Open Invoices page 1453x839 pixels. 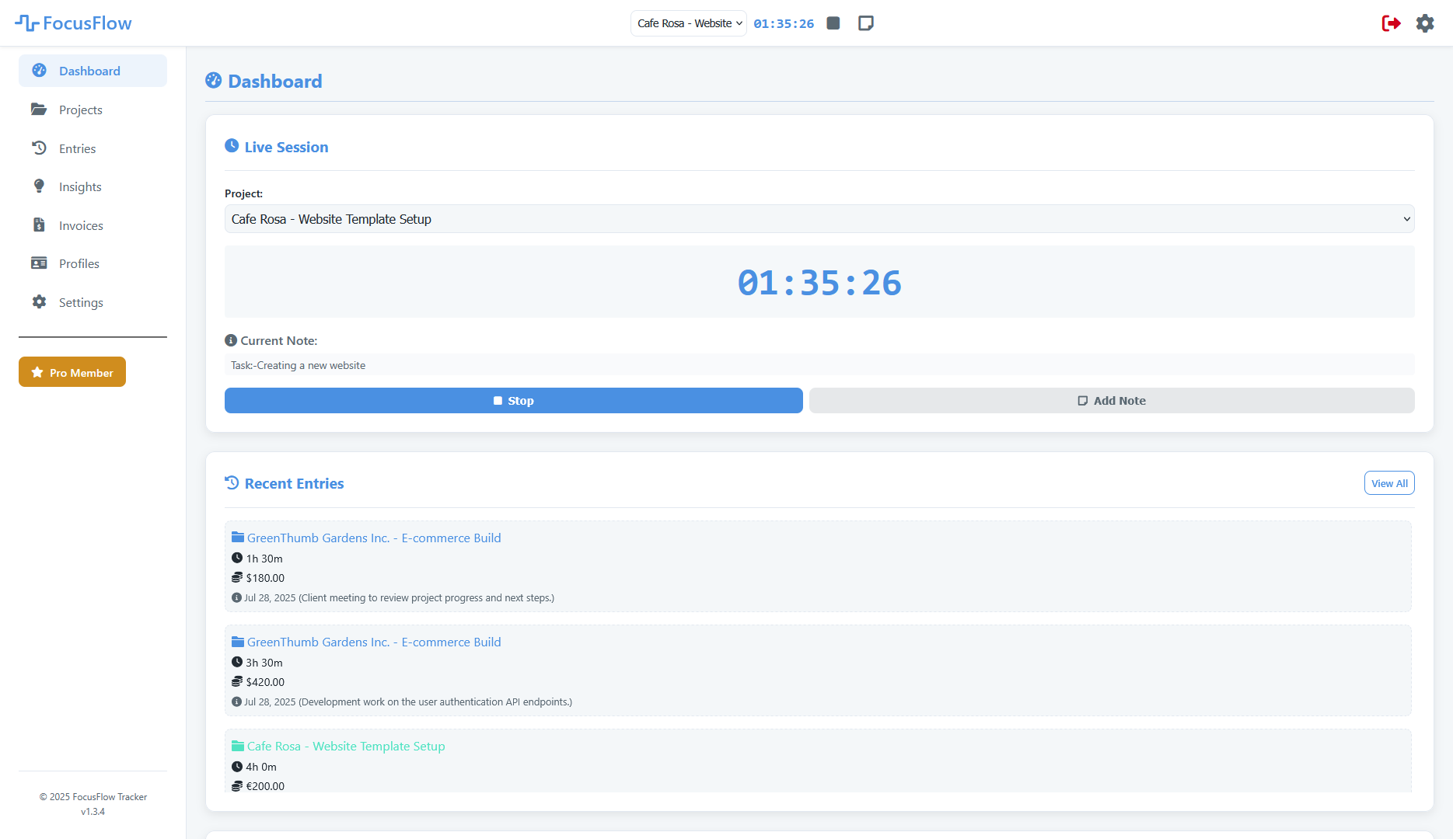[93, 225]
